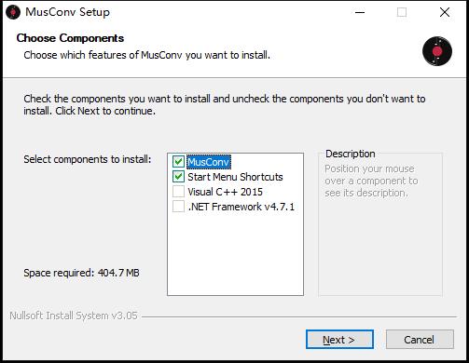
Task: Select the highlighted MusConv list label
Action: 209,162
